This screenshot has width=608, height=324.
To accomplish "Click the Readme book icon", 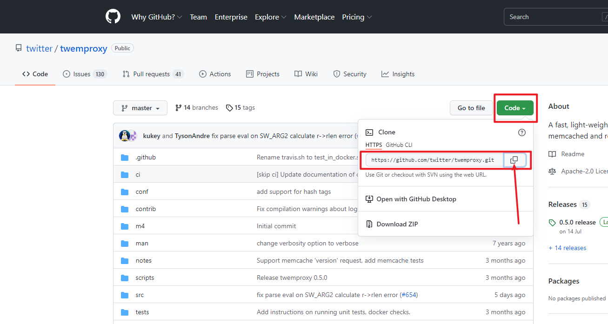I will (x=552, y=154).
